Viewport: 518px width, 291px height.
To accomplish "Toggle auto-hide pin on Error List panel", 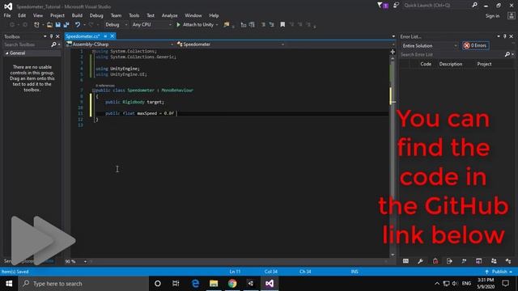I will [505, 36].
